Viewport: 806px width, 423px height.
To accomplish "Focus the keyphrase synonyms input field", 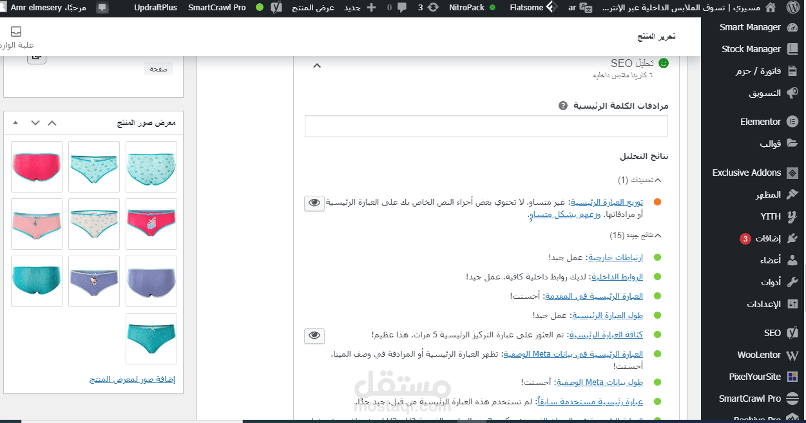I will pyautogui.click(x=486, y=126).
